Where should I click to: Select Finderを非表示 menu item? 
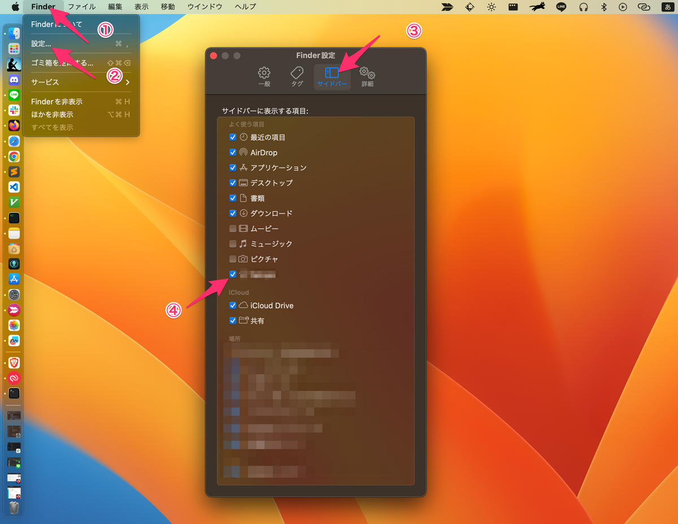coord(81,102)
